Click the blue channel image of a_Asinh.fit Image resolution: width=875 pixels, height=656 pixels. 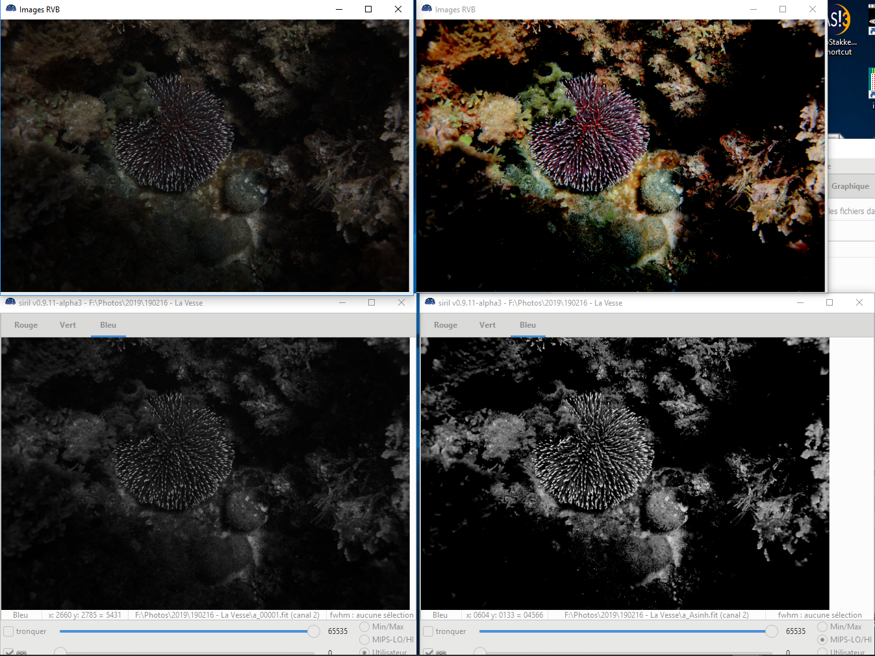pos(625,474)
